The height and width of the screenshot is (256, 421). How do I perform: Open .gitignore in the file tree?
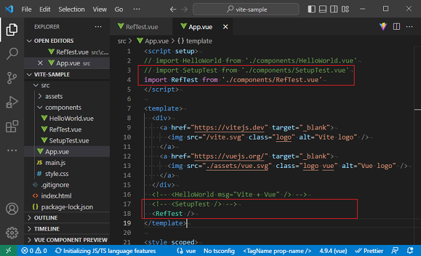[x=67, y=185]
